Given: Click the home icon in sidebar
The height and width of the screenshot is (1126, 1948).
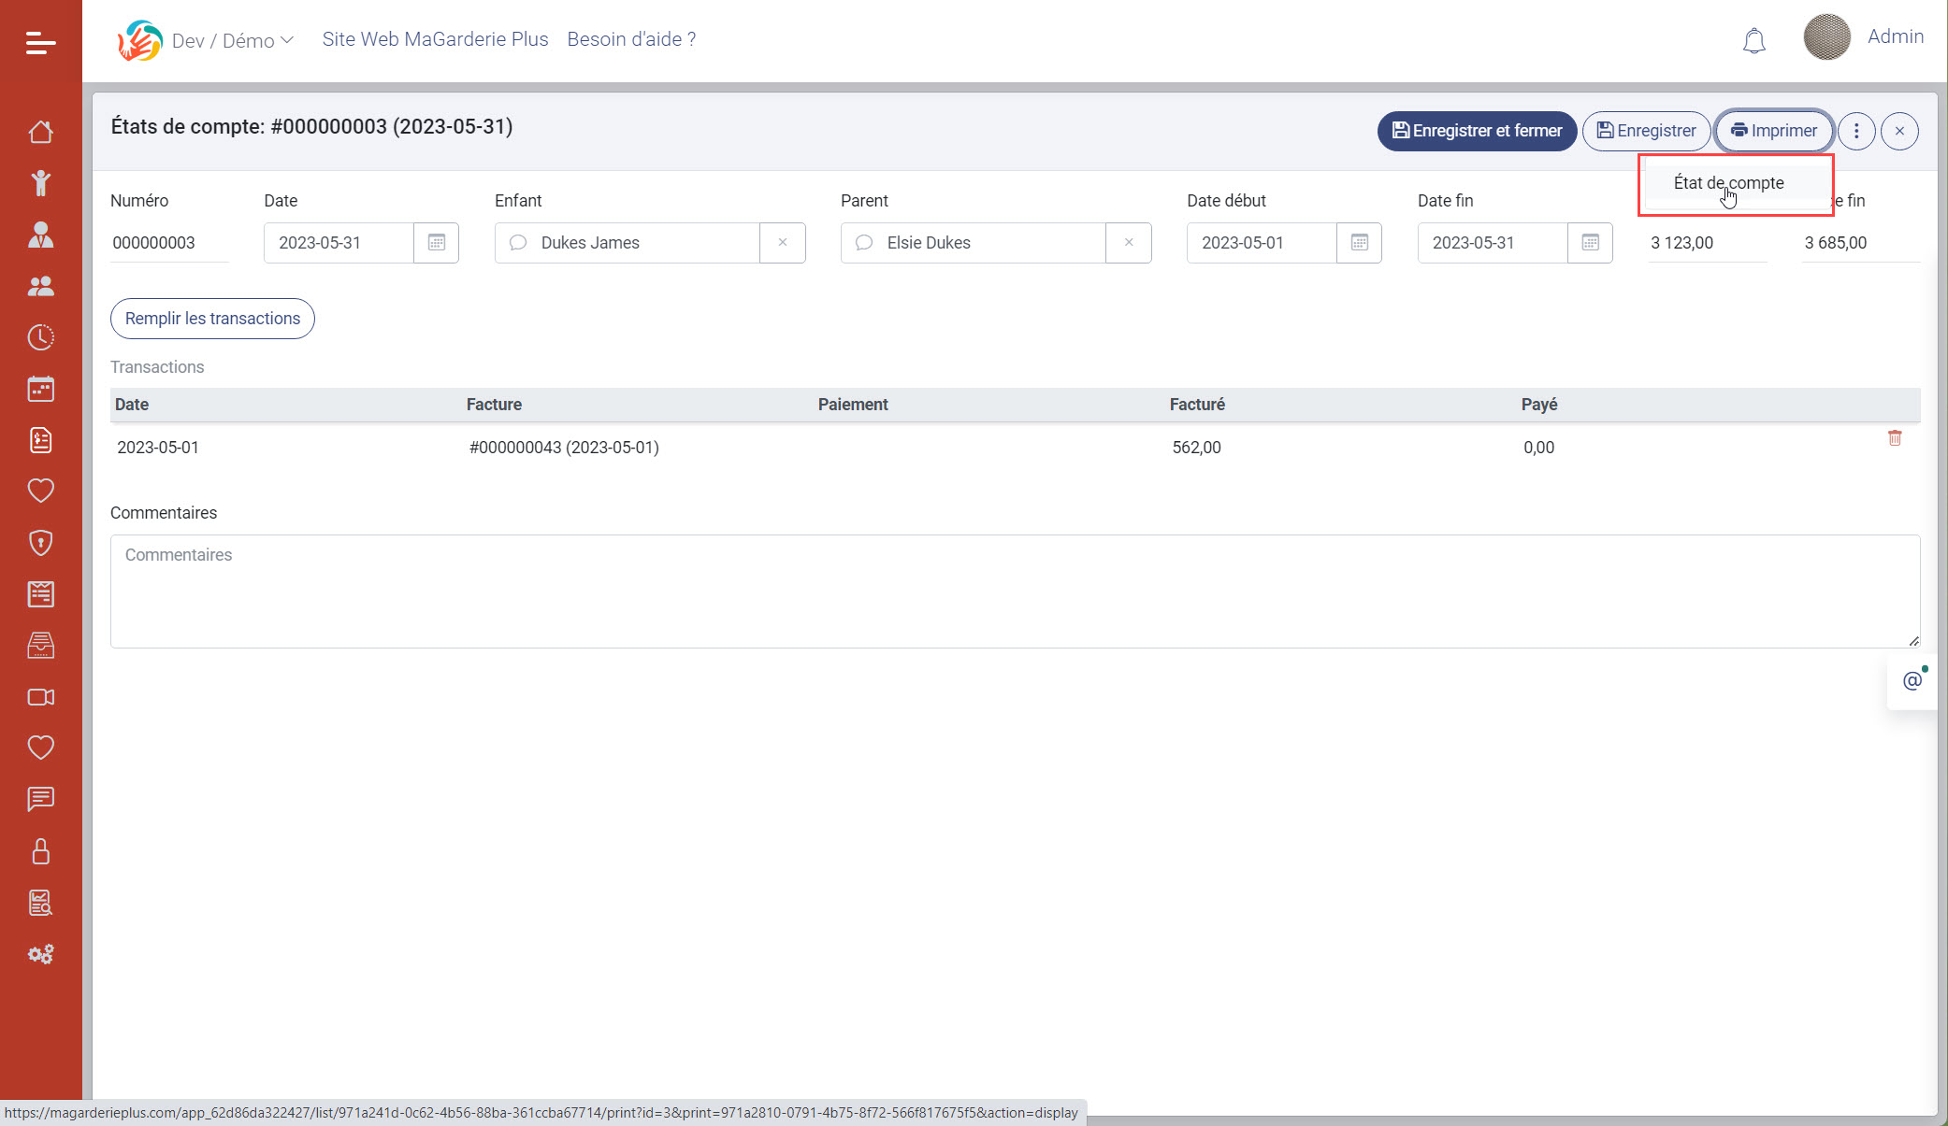Looking at the screenshot, I should (40, 132).
